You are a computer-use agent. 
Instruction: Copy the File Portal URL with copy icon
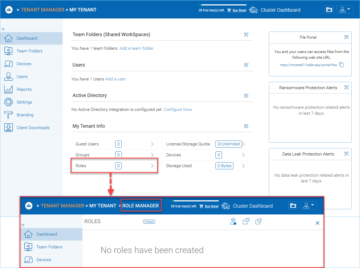click(342, 65)
